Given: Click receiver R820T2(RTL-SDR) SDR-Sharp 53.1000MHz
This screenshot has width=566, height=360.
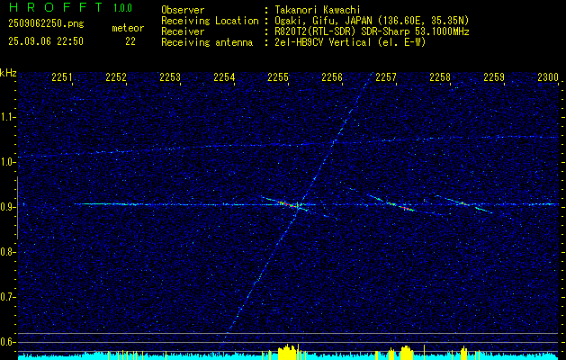Looking at the screenshot, I should tap(372, 31).
